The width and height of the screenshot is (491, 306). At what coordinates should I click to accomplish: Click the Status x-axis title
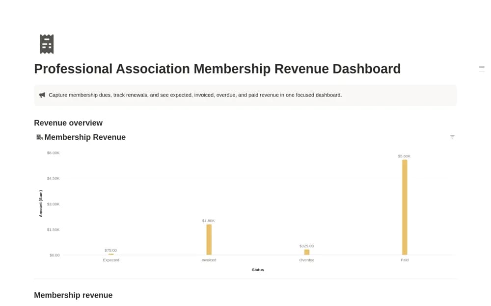[258, 270]
